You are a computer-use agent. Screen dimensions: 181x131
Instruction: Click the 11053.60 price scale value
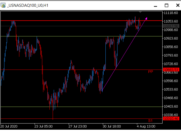171,21
